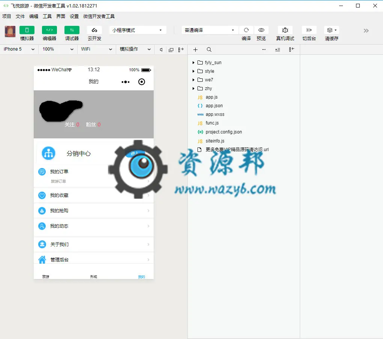Screen dimensions: 383x339
Task: Open file tree more options ellipsis
Action: click(x=264, y=49)
